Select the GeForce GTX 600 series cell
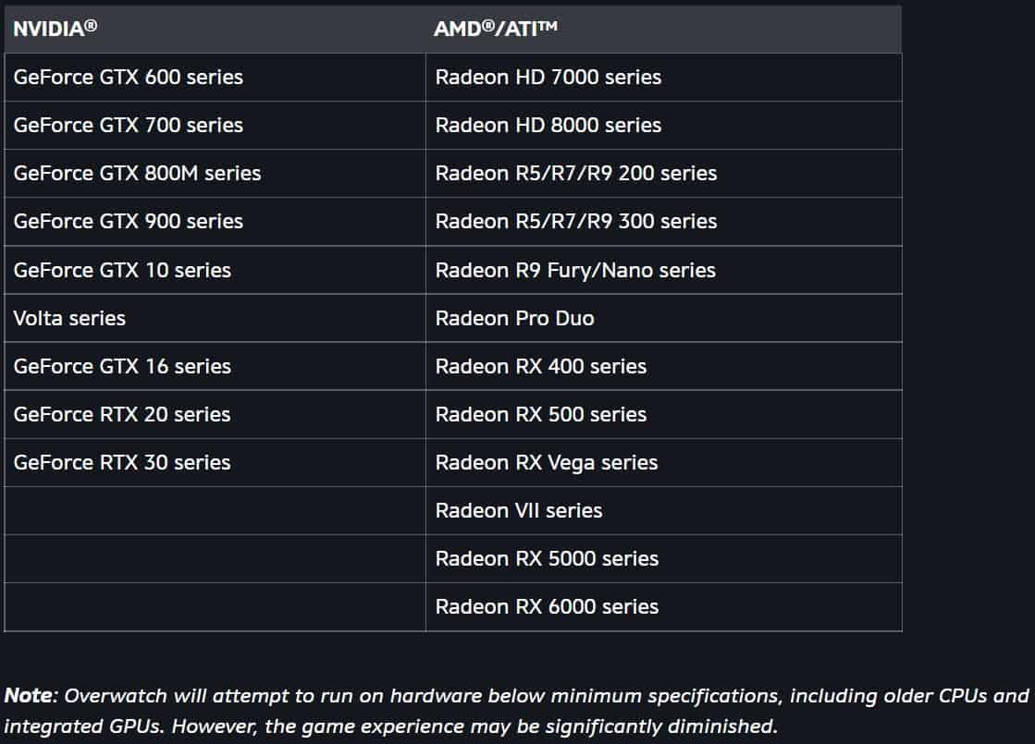The height and width of the screenshot is (744, 1035). [x=129, y=77]
